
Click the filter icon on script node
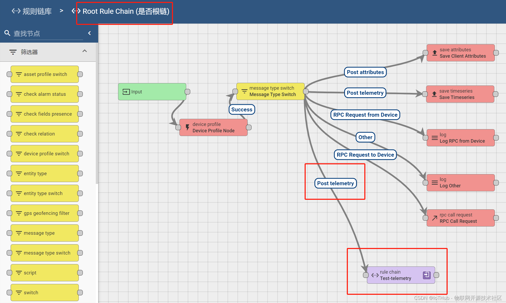(19, 273)
